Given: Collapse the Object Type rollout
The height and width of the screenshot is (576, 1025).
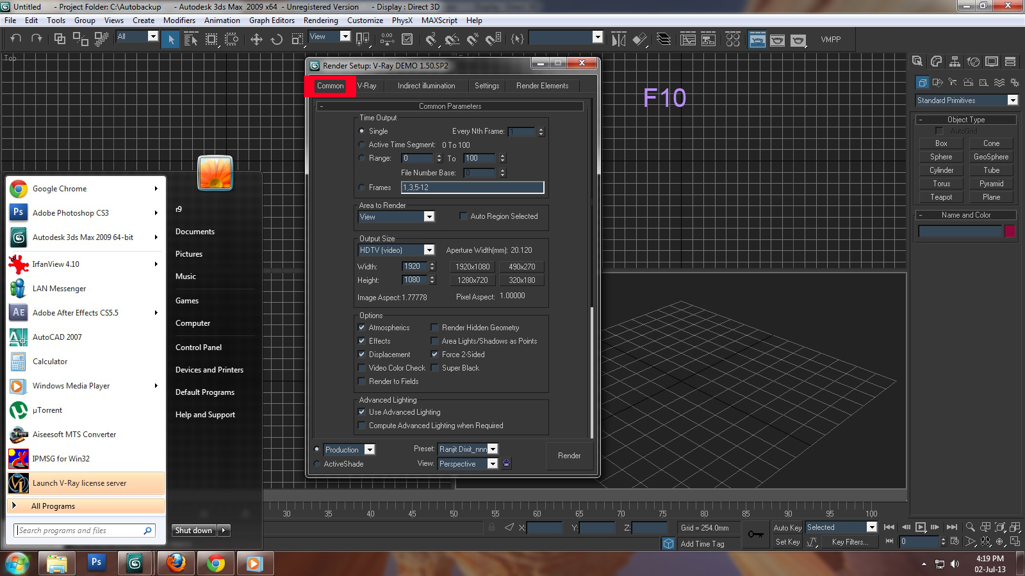Looking at the screenshot, I should pos(966,120).
